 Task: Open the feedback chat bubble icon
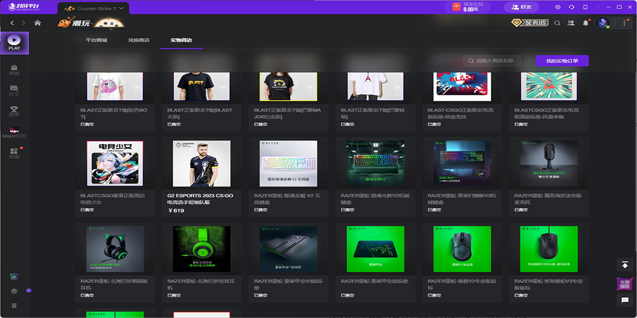[625, 300]
